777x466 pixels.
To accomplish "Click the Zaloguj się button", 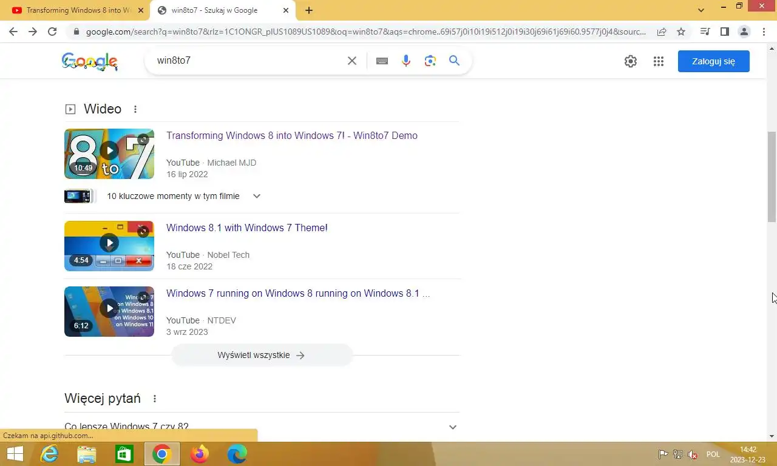I will coord(713,61).
